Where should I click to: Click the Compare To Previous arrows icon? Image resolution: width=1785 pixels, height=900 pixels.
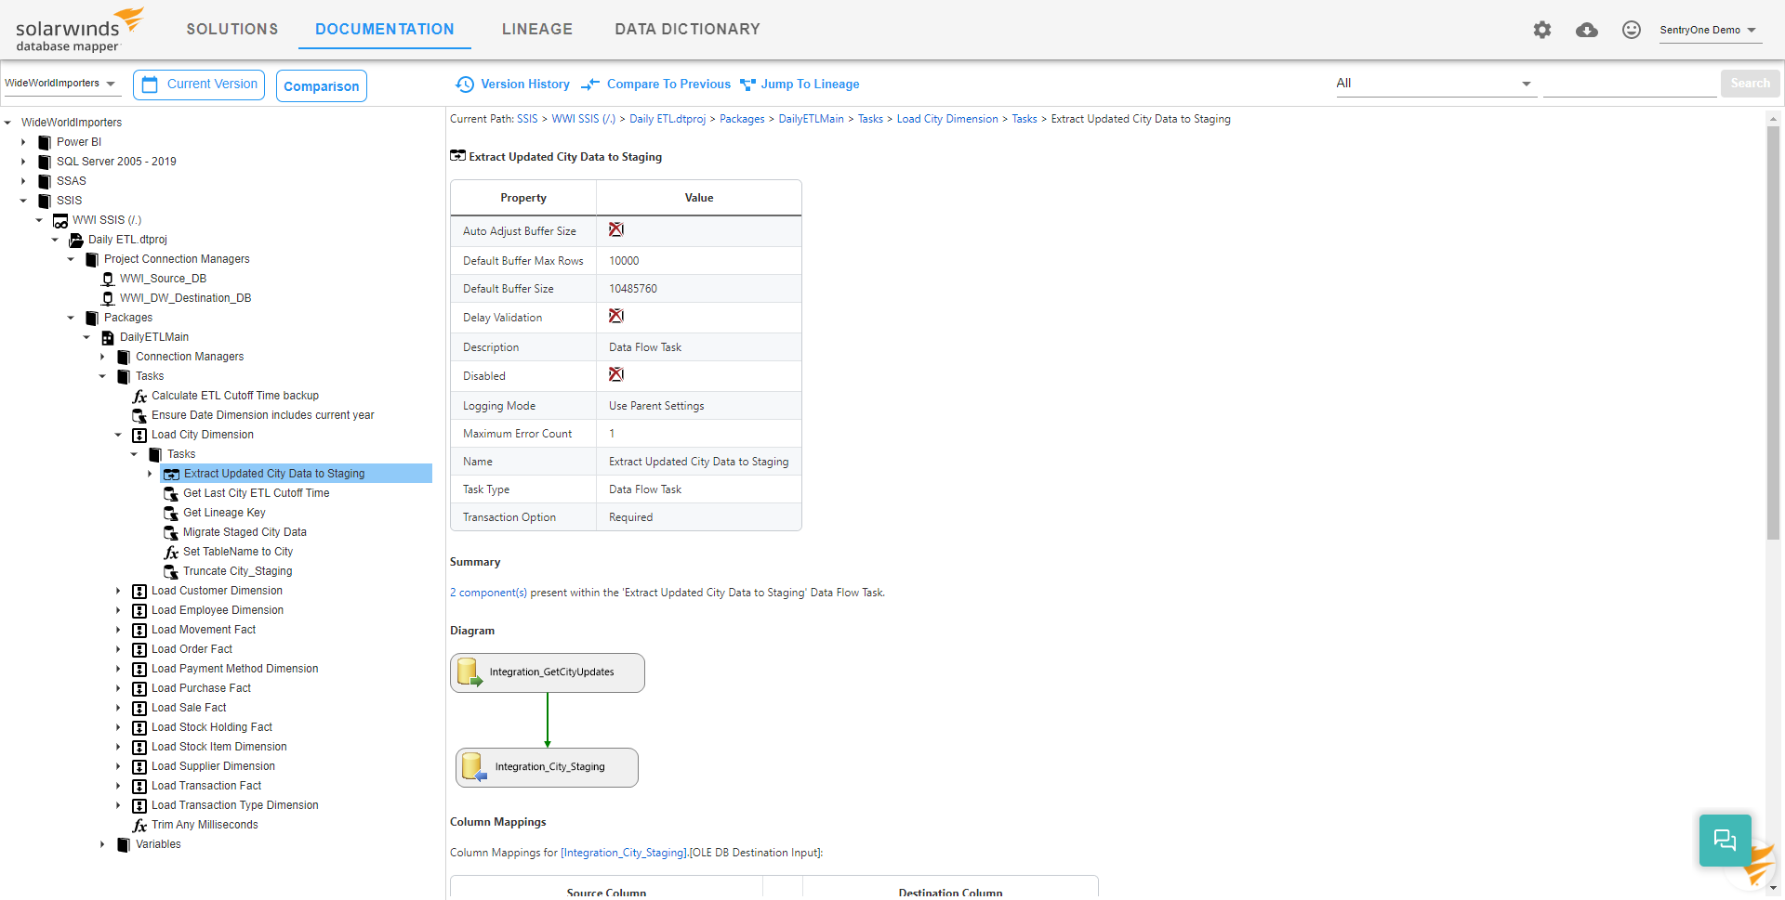click(590, 85)
